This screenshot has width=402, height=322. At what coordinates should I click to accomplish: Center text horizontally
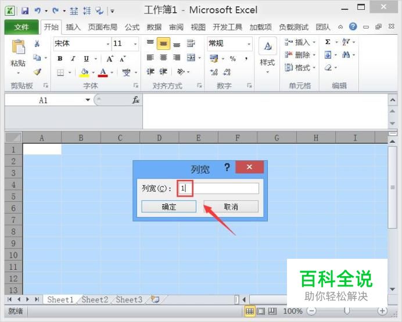click(x=163, y=58)
